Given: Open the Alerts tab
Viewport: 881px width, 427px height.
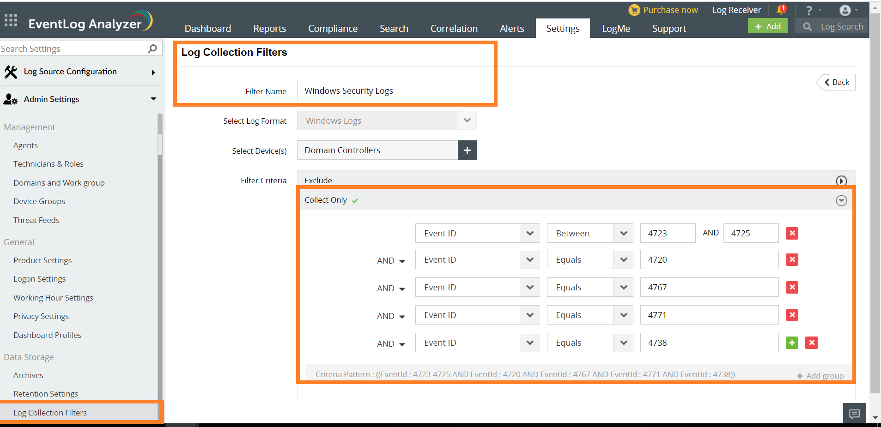Looking at the screenshot, I should click(512, 29).
